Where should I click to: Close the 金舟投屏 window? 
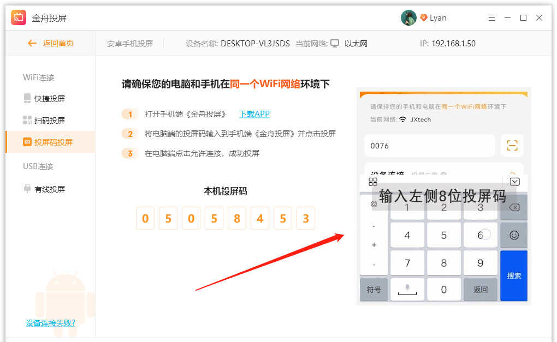[539, 18]
